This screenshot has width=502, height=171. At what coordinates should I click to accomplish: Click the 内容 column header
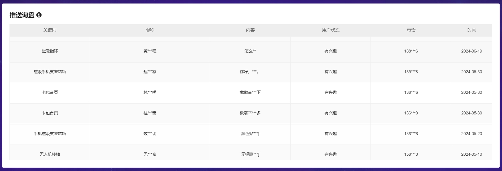pos(250,30)
